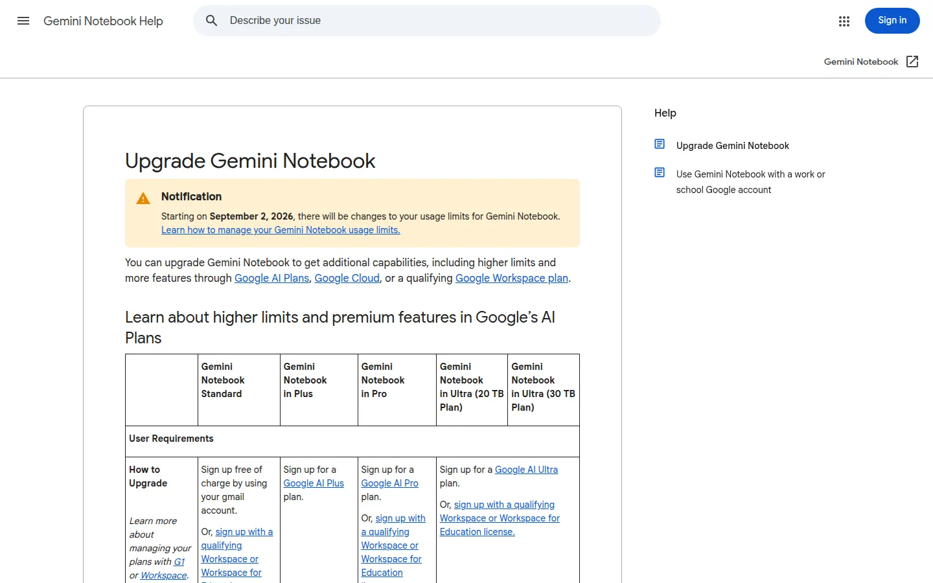The height and width of the screenshot is (583, 933).
Task: Click article icon beside Upgrade Gemini Notebook
Action: pos(660,144)
